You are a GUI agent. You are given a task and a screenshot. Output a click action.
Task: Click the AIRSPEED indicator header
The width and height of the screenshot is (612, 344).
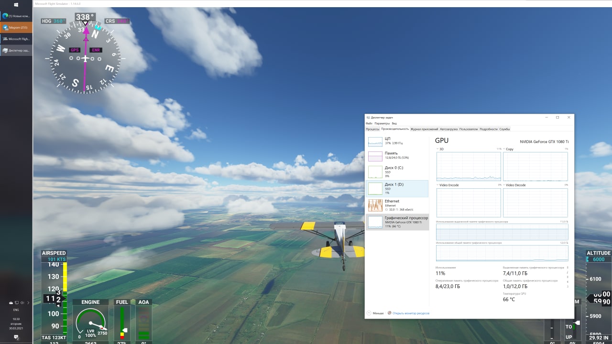tap(54, 253)
